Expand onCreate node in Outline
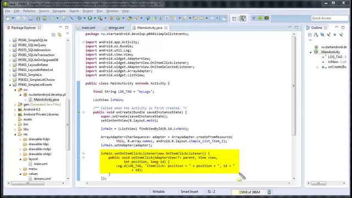The width and height of the screenshot is (352, 198). tap(317, 67)
